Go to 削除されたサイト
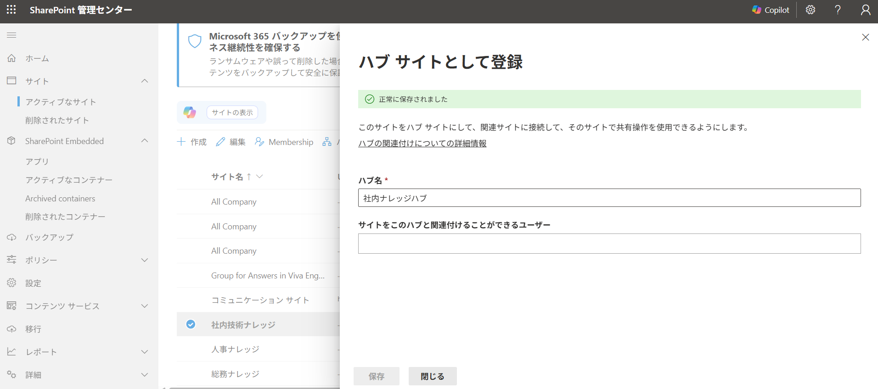The image size is (878, 389). coord(57,120)
